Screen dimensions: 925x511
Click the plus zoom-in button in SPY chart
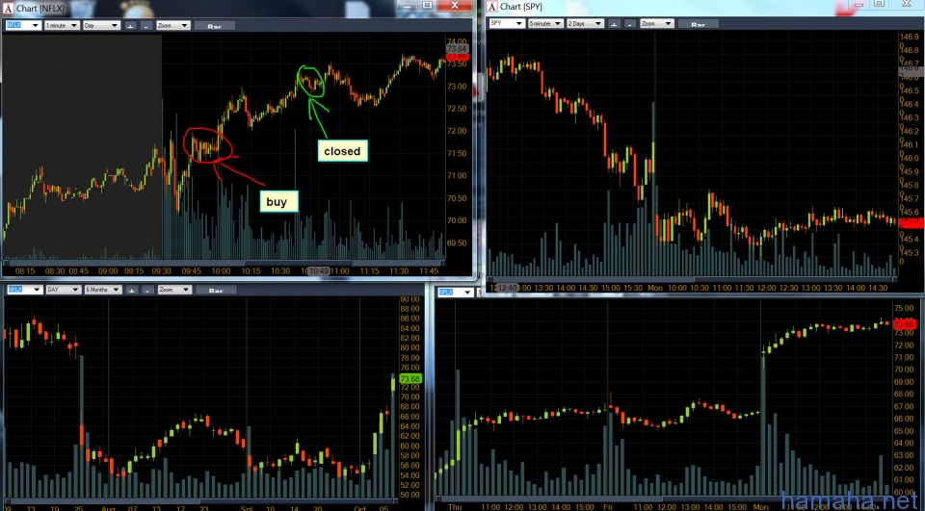(x=614, y=23)
